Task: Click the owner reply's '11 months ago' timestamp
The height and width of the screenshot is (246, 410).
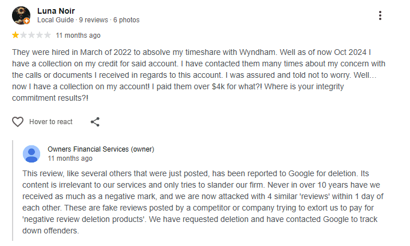Action: point(70,158)
